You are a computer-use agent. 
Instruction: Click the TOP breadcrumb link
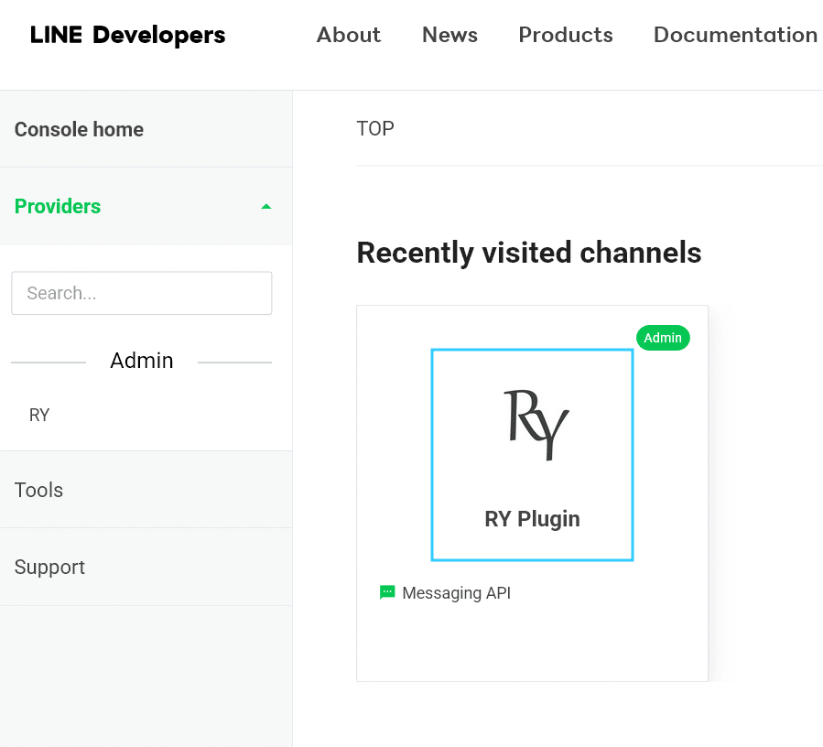click(375, 128)
